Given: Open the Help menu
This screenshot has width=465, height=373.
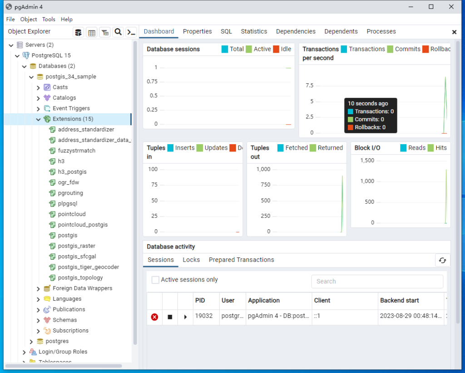Looking at the screenshot, I should [66, 19].
